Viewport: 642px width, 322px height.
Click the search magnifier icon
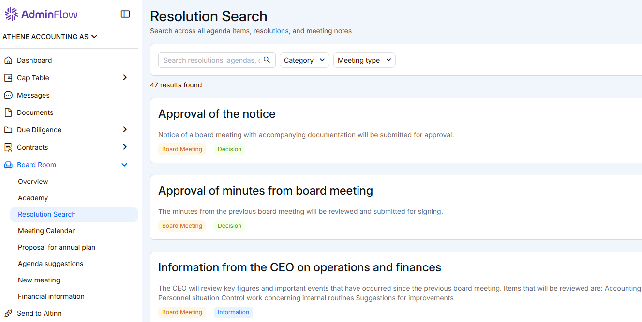click(x=267, y=60)
